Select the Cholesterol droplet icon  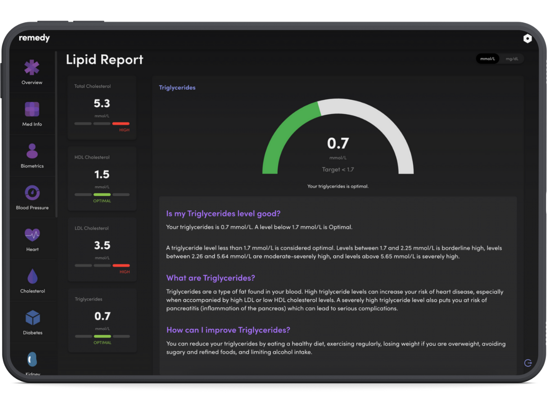point(33,277)
